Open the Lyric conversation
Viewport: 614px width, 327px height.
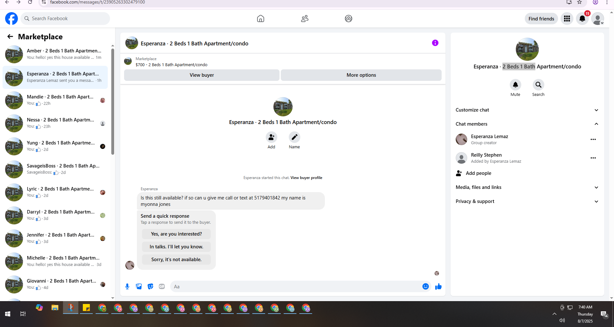coord(55,192)
